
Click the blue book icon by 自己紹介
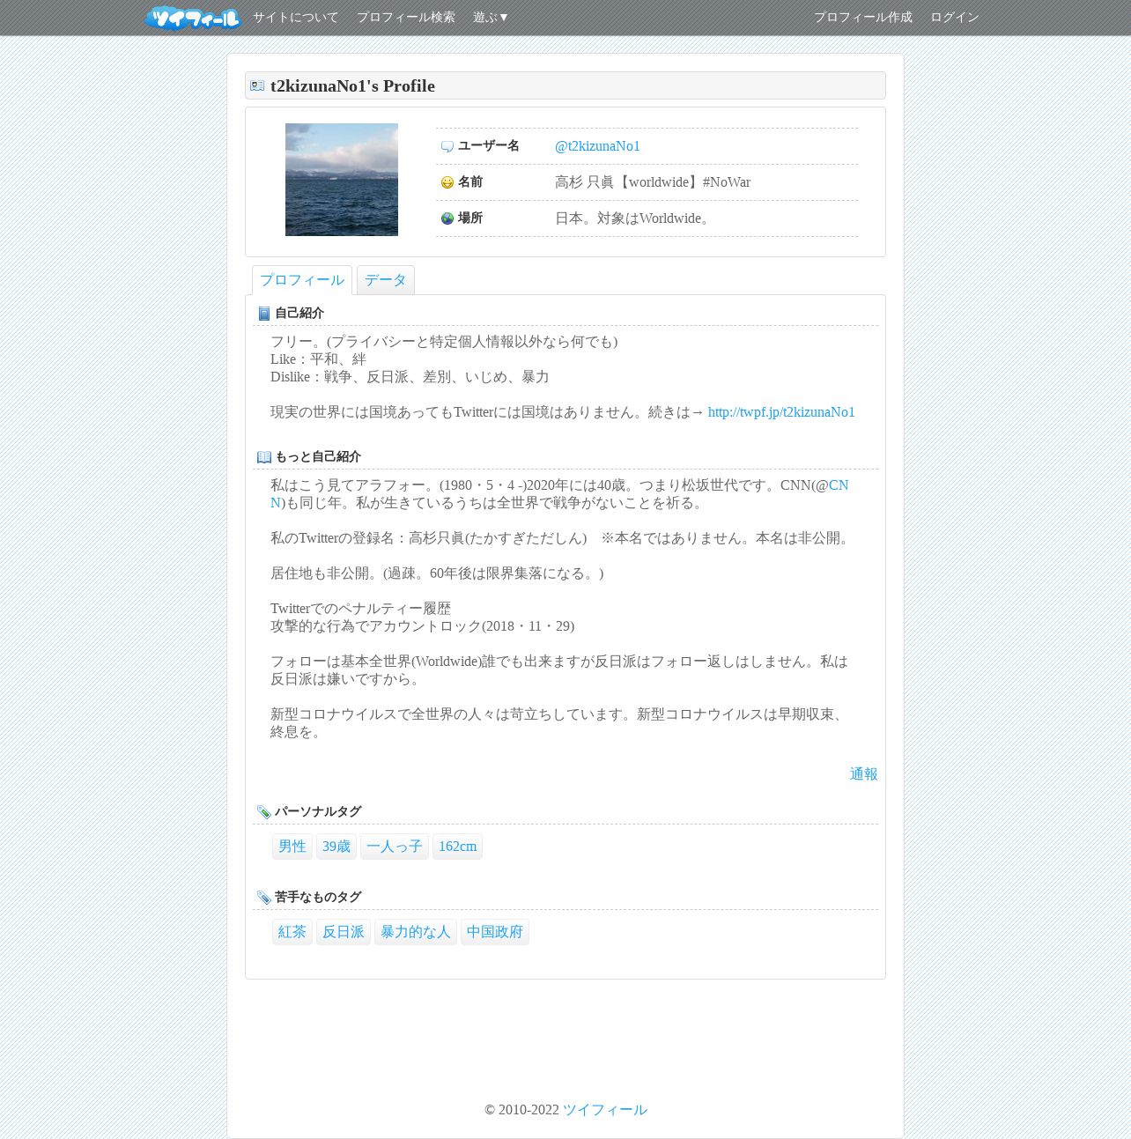264,314
